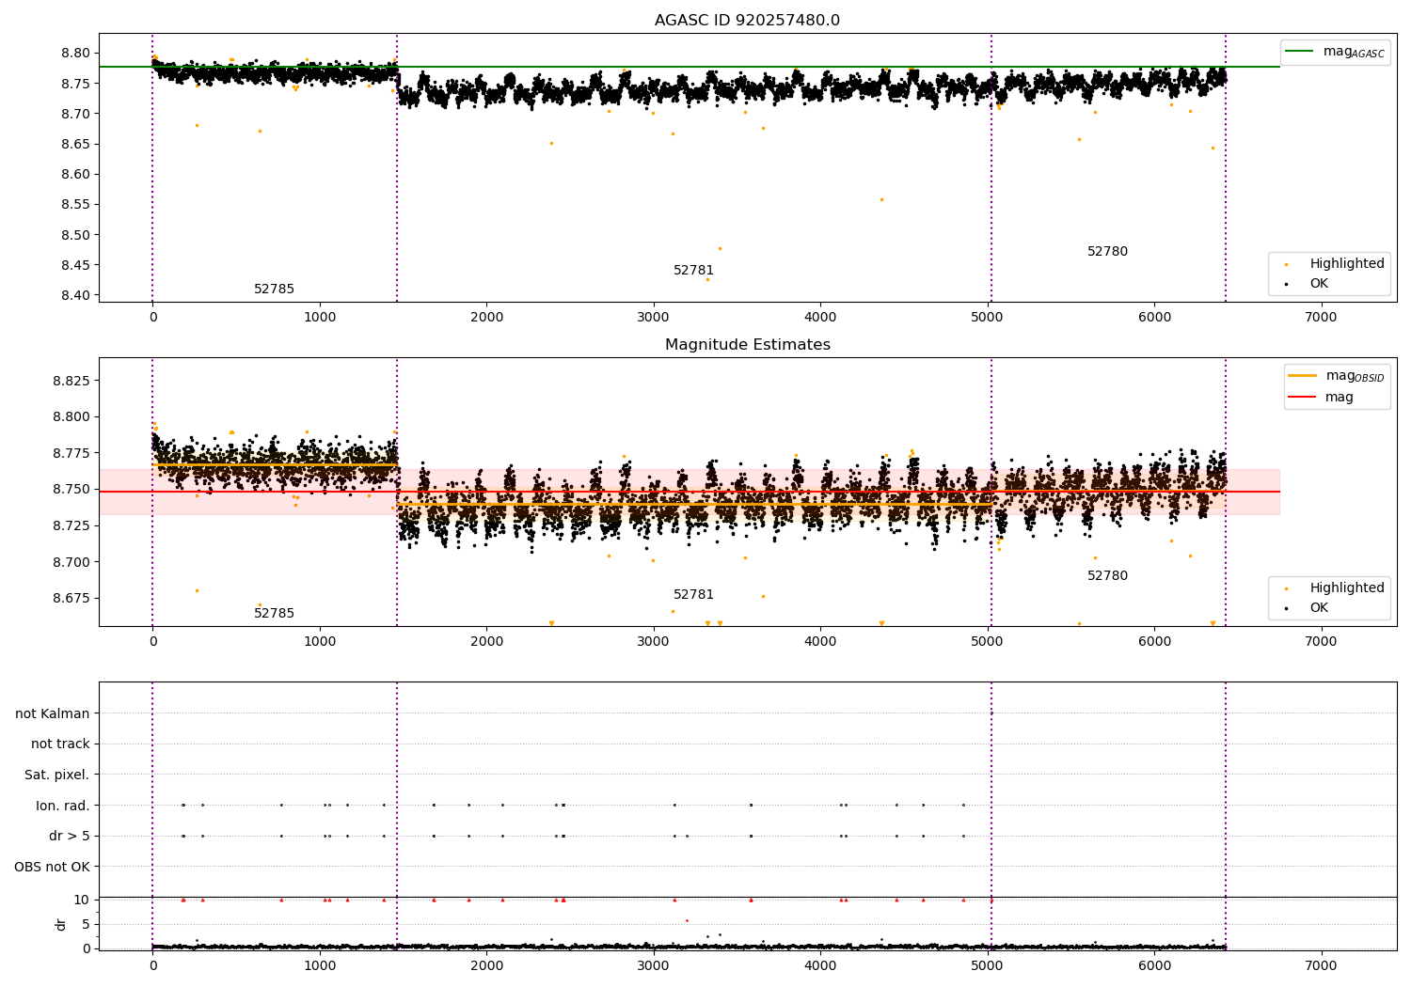Click the 52780 annotation in the top plot

tap(1107, 252)
